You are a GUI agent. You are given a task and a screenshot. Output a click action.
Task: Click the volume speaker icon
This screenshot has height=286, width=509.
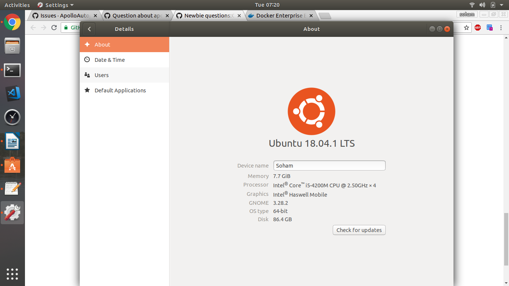(482, 5)
